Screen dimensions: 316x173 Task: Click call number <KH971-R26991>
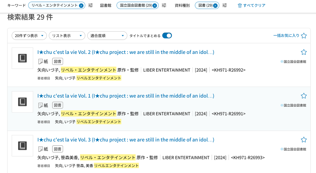click(229, 114)
